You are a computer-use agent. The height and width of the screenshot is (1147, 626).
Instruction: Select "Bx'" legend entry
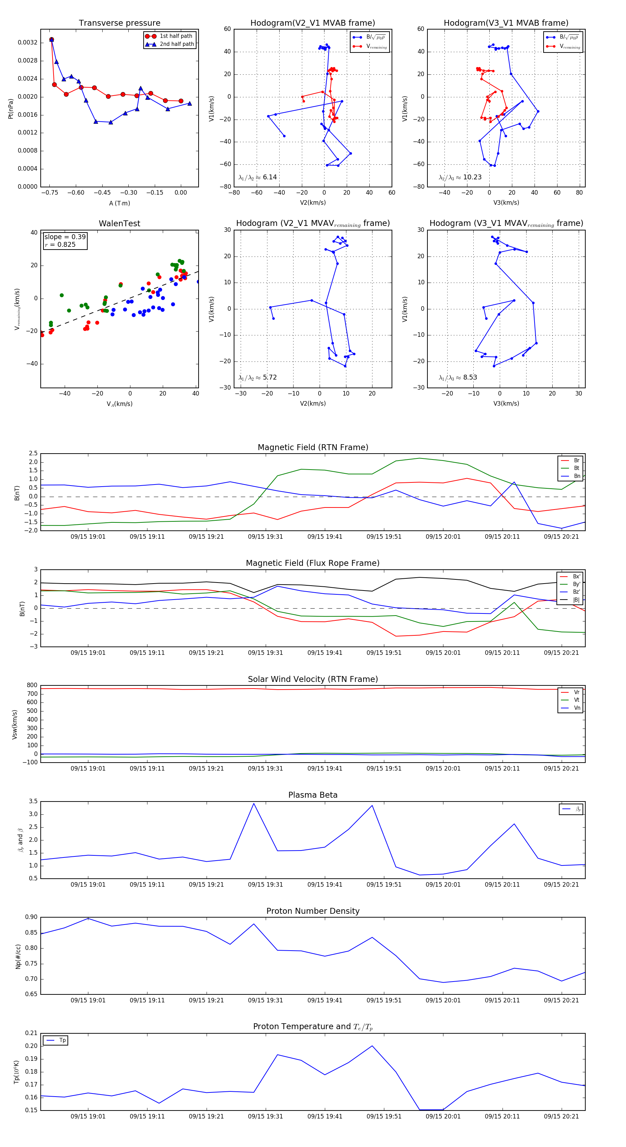click(x=570, y=577)
